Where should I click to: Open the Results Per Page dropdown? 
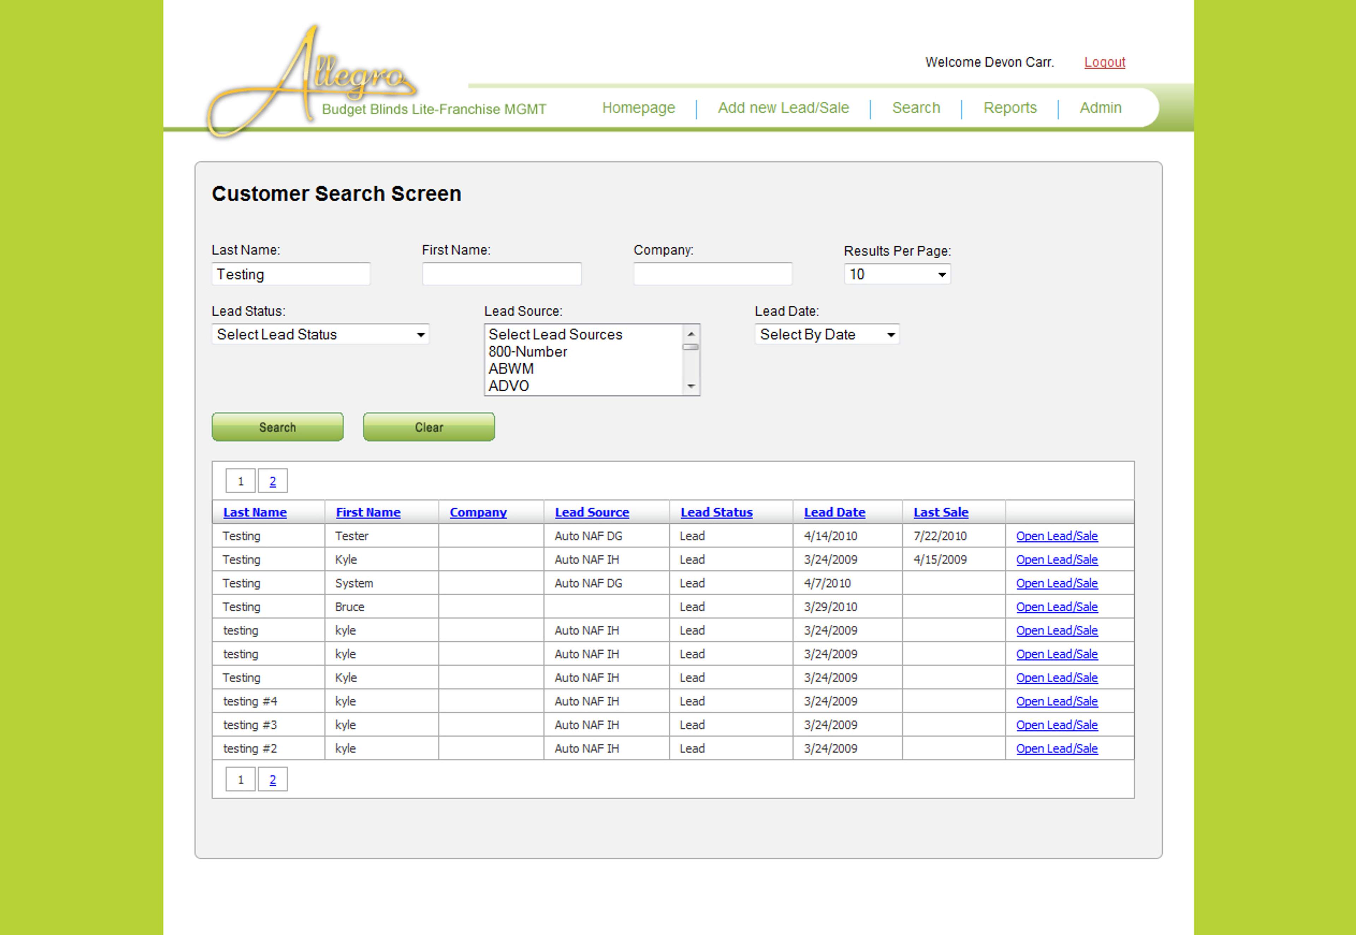[x=897, y=274]
